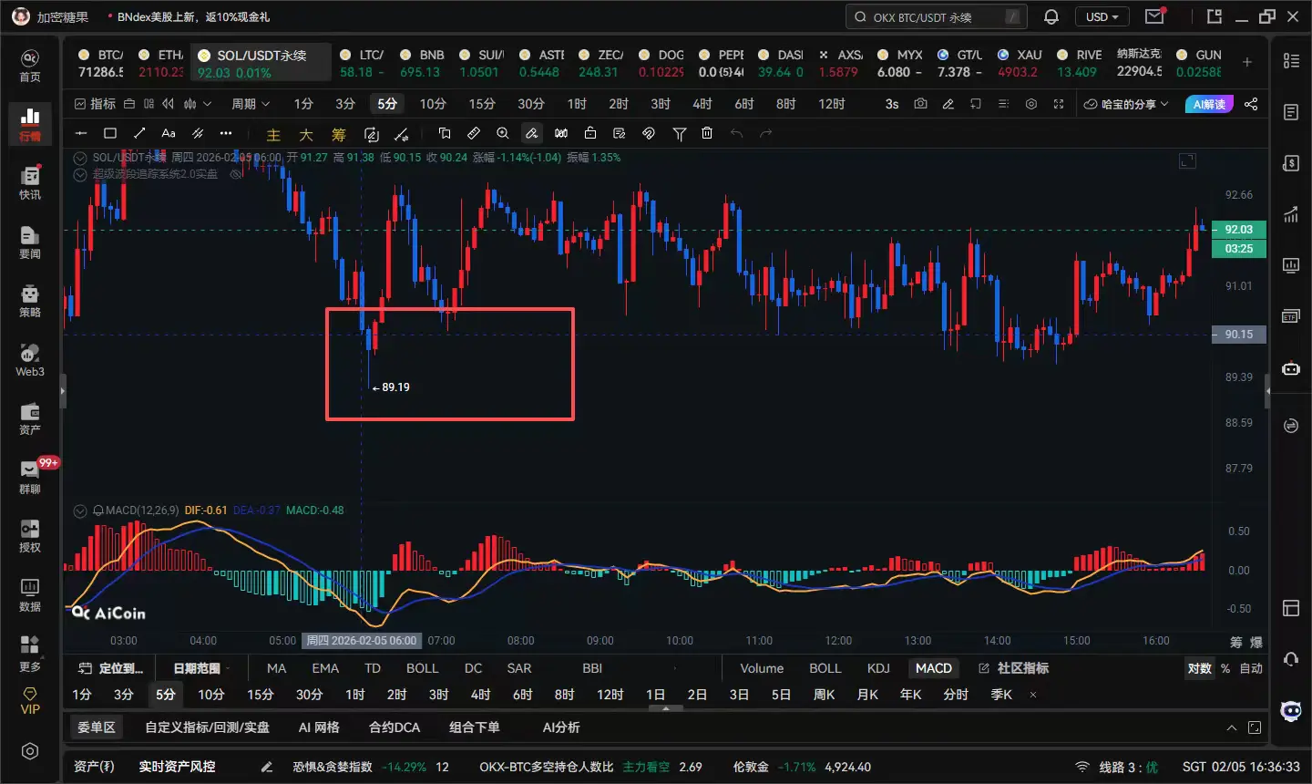The width and height of the screenshot is (1312, 784).
Task: Expand the 哈宝的分享 dropdown
Action: (x=1126, y=104)
